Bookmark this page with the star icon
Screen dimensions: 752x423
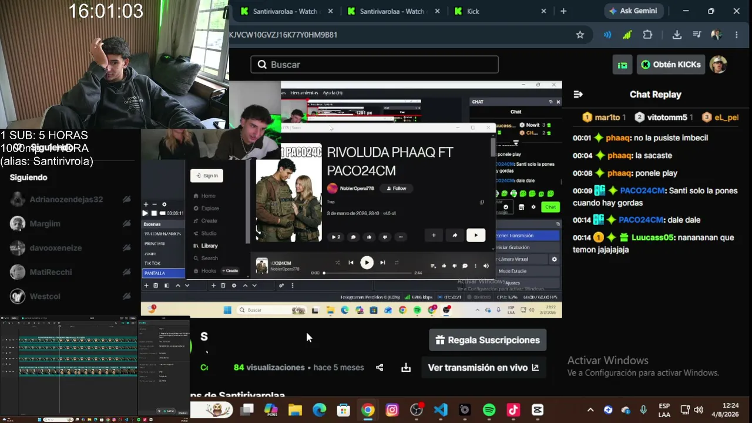(x=580, y=35)
